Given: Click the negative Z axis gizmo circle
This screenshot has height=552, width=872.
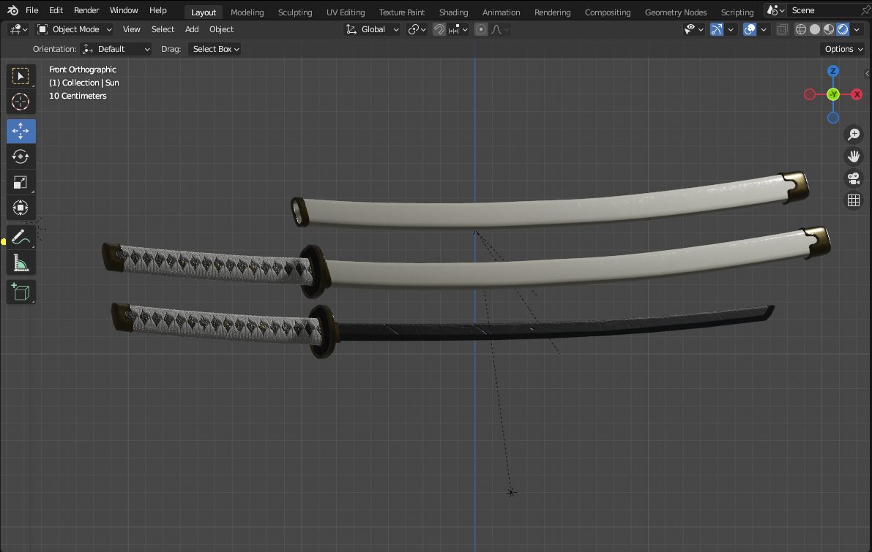Looking at the screenshot, I should [x=833, y=118].
